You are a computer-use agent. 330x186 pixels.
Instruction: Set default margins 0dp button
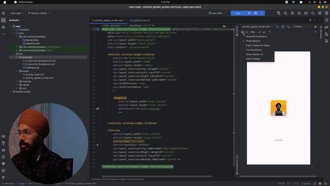click(x=253, y=32)
